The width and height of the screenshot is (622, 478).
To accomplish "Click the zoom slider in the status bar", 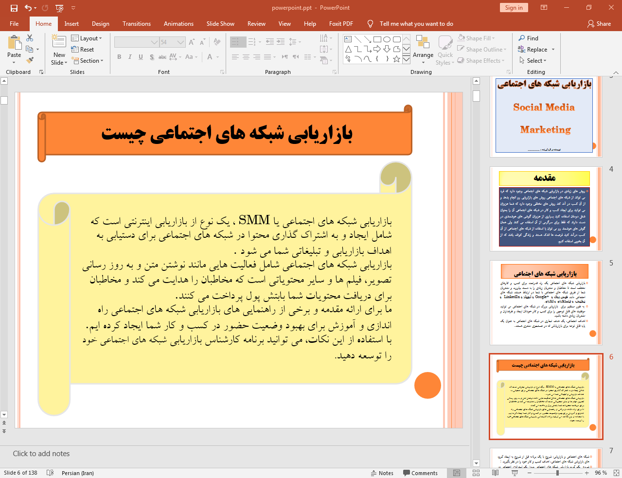I will pos(558,473).
